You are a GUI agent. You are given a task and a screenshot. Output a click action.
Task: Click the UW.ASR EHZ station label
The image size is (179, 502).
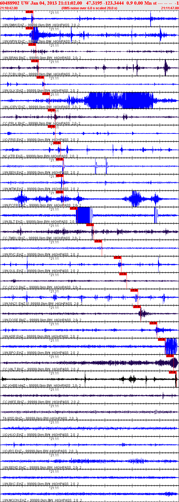pyautogui.click(x=13, y=336)
